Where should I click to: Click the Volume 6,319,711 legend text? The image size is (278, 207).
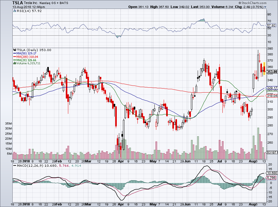click(28, 63)
